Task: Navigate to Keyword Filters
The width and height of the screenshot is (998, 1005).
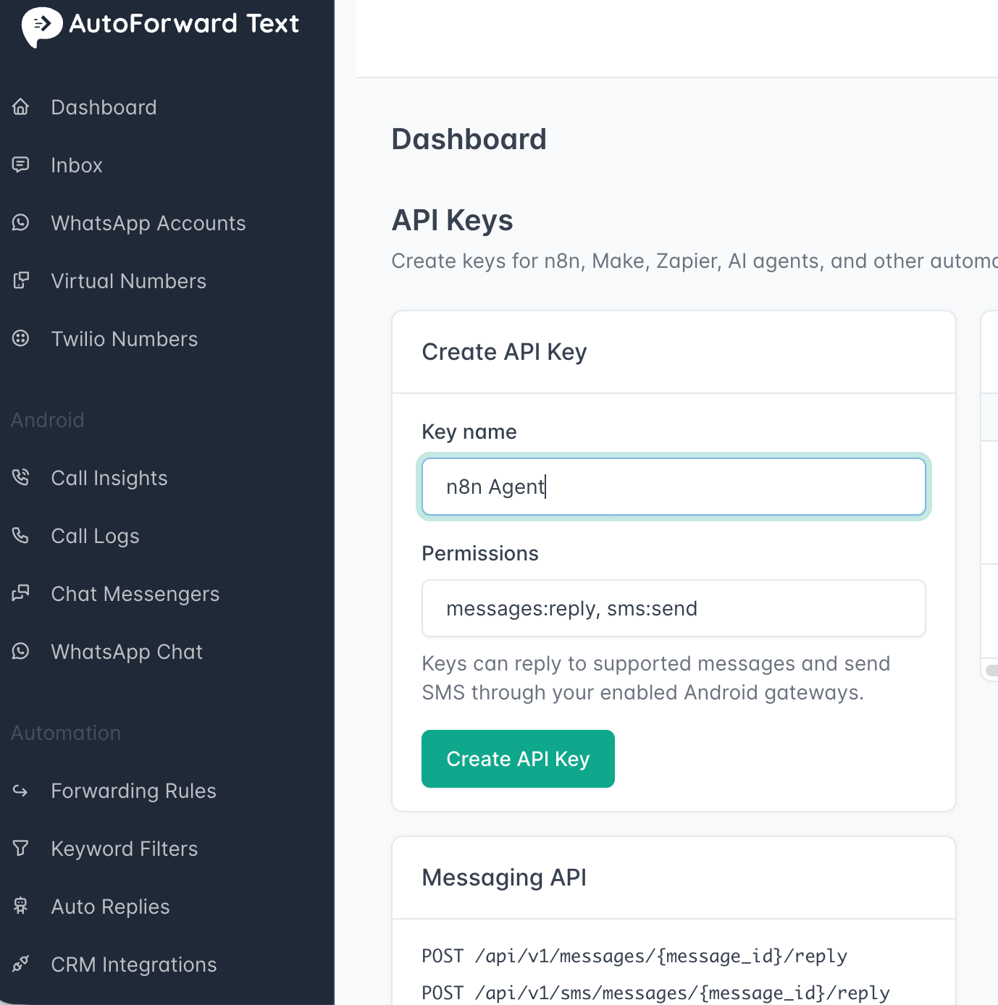Action: [125, 849]
